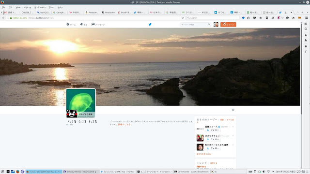The image size is (310, 174).
Task: Go back with the Back arrow
Action: point(3,18)
